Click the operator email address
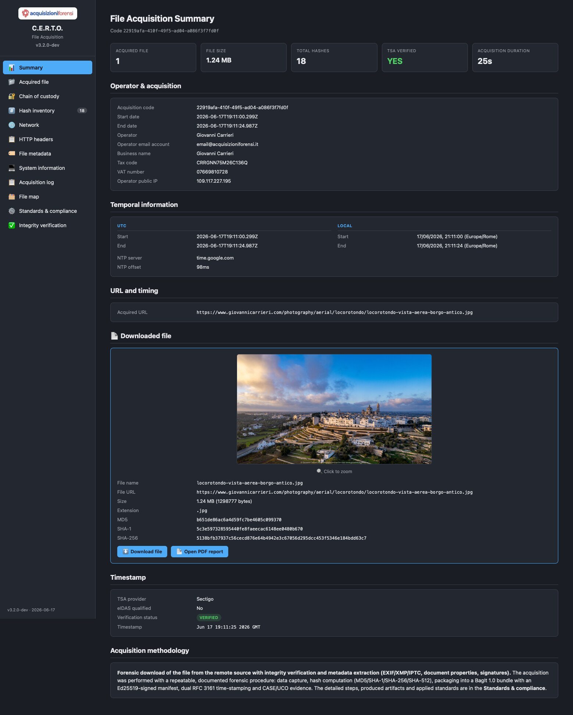The height and width of the screenshot is (715, 573). [x=227, y=144]
